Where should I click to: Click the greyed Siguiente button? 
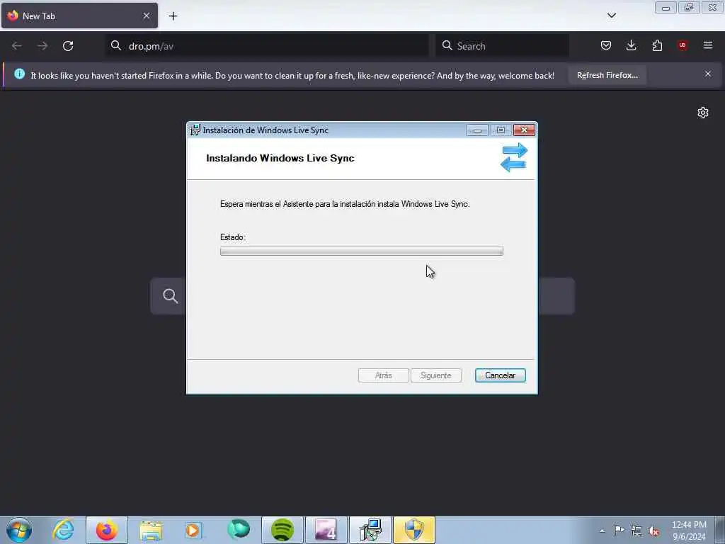tap(435, 375)
